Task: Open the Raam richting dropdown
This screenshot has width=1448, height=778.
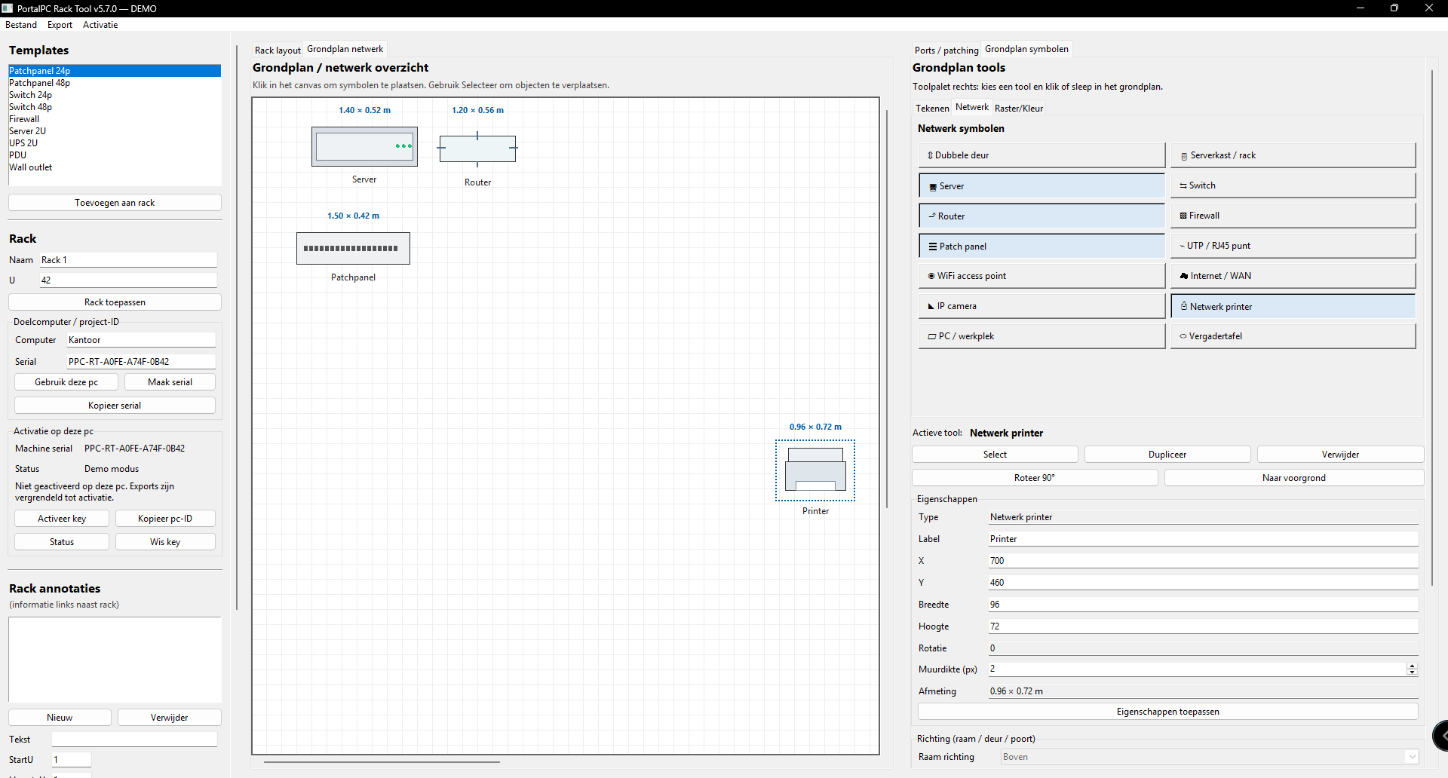Action: (x=1209, y=757)
